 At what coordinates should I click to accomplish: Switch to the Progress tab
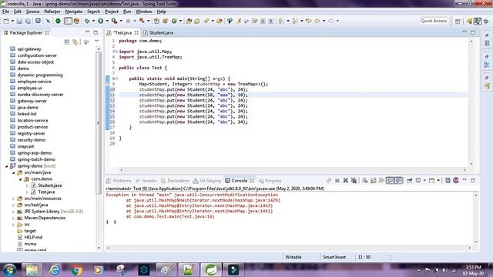pyautogui.click(x=270, y=181)
